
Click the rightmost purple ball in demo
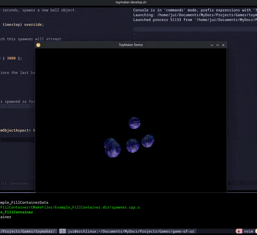(148, 141)
